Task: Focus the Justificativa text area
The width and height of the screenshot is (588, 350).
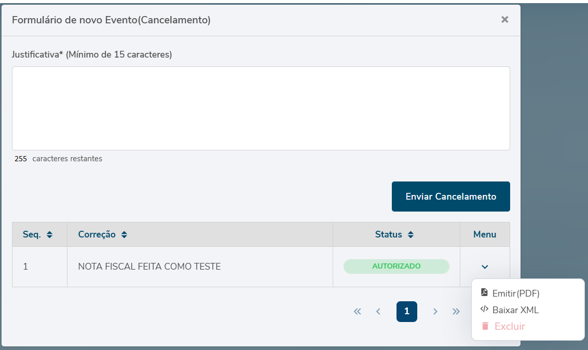Action: coord(261,108)
